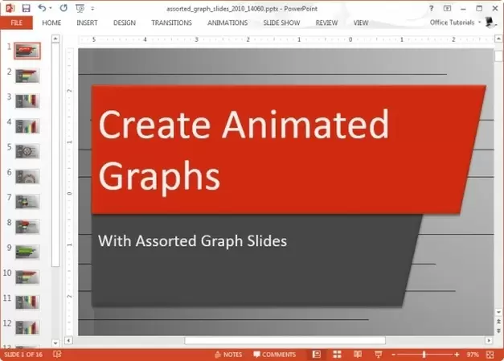The width and height of the screenshot is (504, 361).
Task: Open the FILE backstage menu
Action: [x=16, y=23]
